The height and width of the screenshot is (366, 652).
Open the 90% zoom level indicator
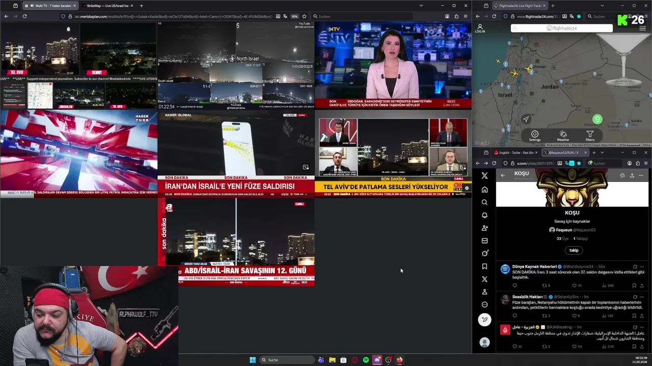coord(294,16)
